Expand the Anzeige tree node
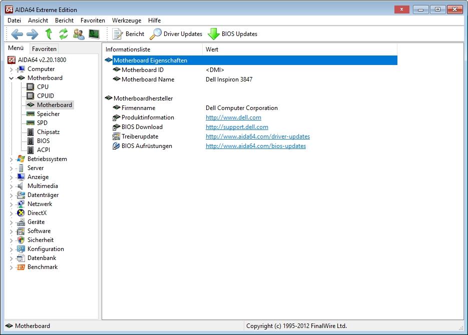This screenshot has width=468, height=335. tap(12, 177)
